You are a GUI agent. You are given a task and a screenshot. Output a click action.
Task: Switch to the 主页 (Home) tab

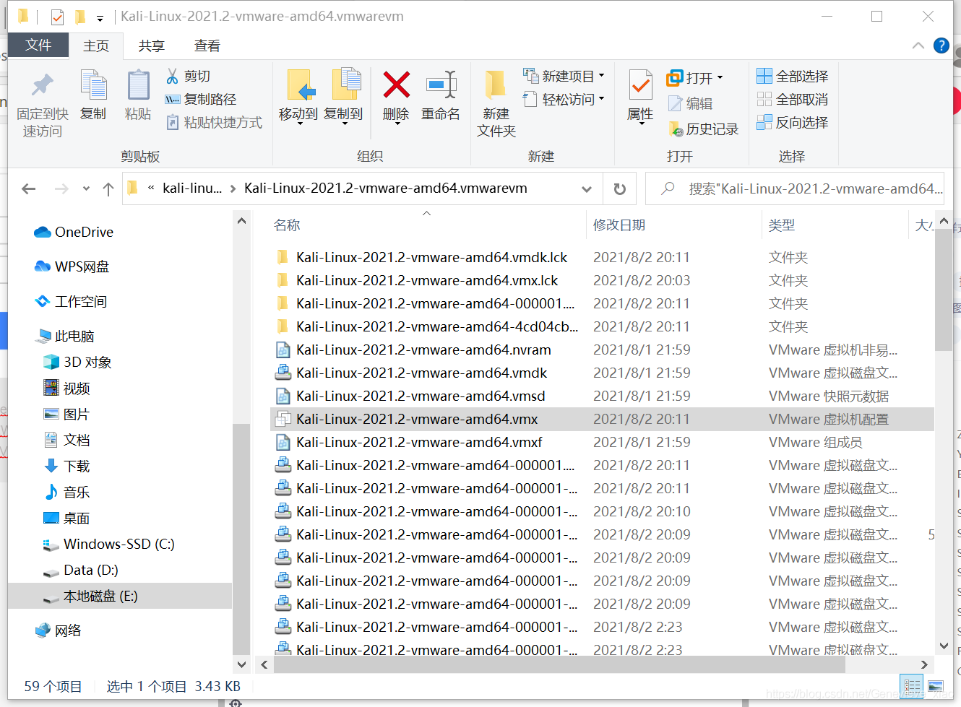(96, 45)
